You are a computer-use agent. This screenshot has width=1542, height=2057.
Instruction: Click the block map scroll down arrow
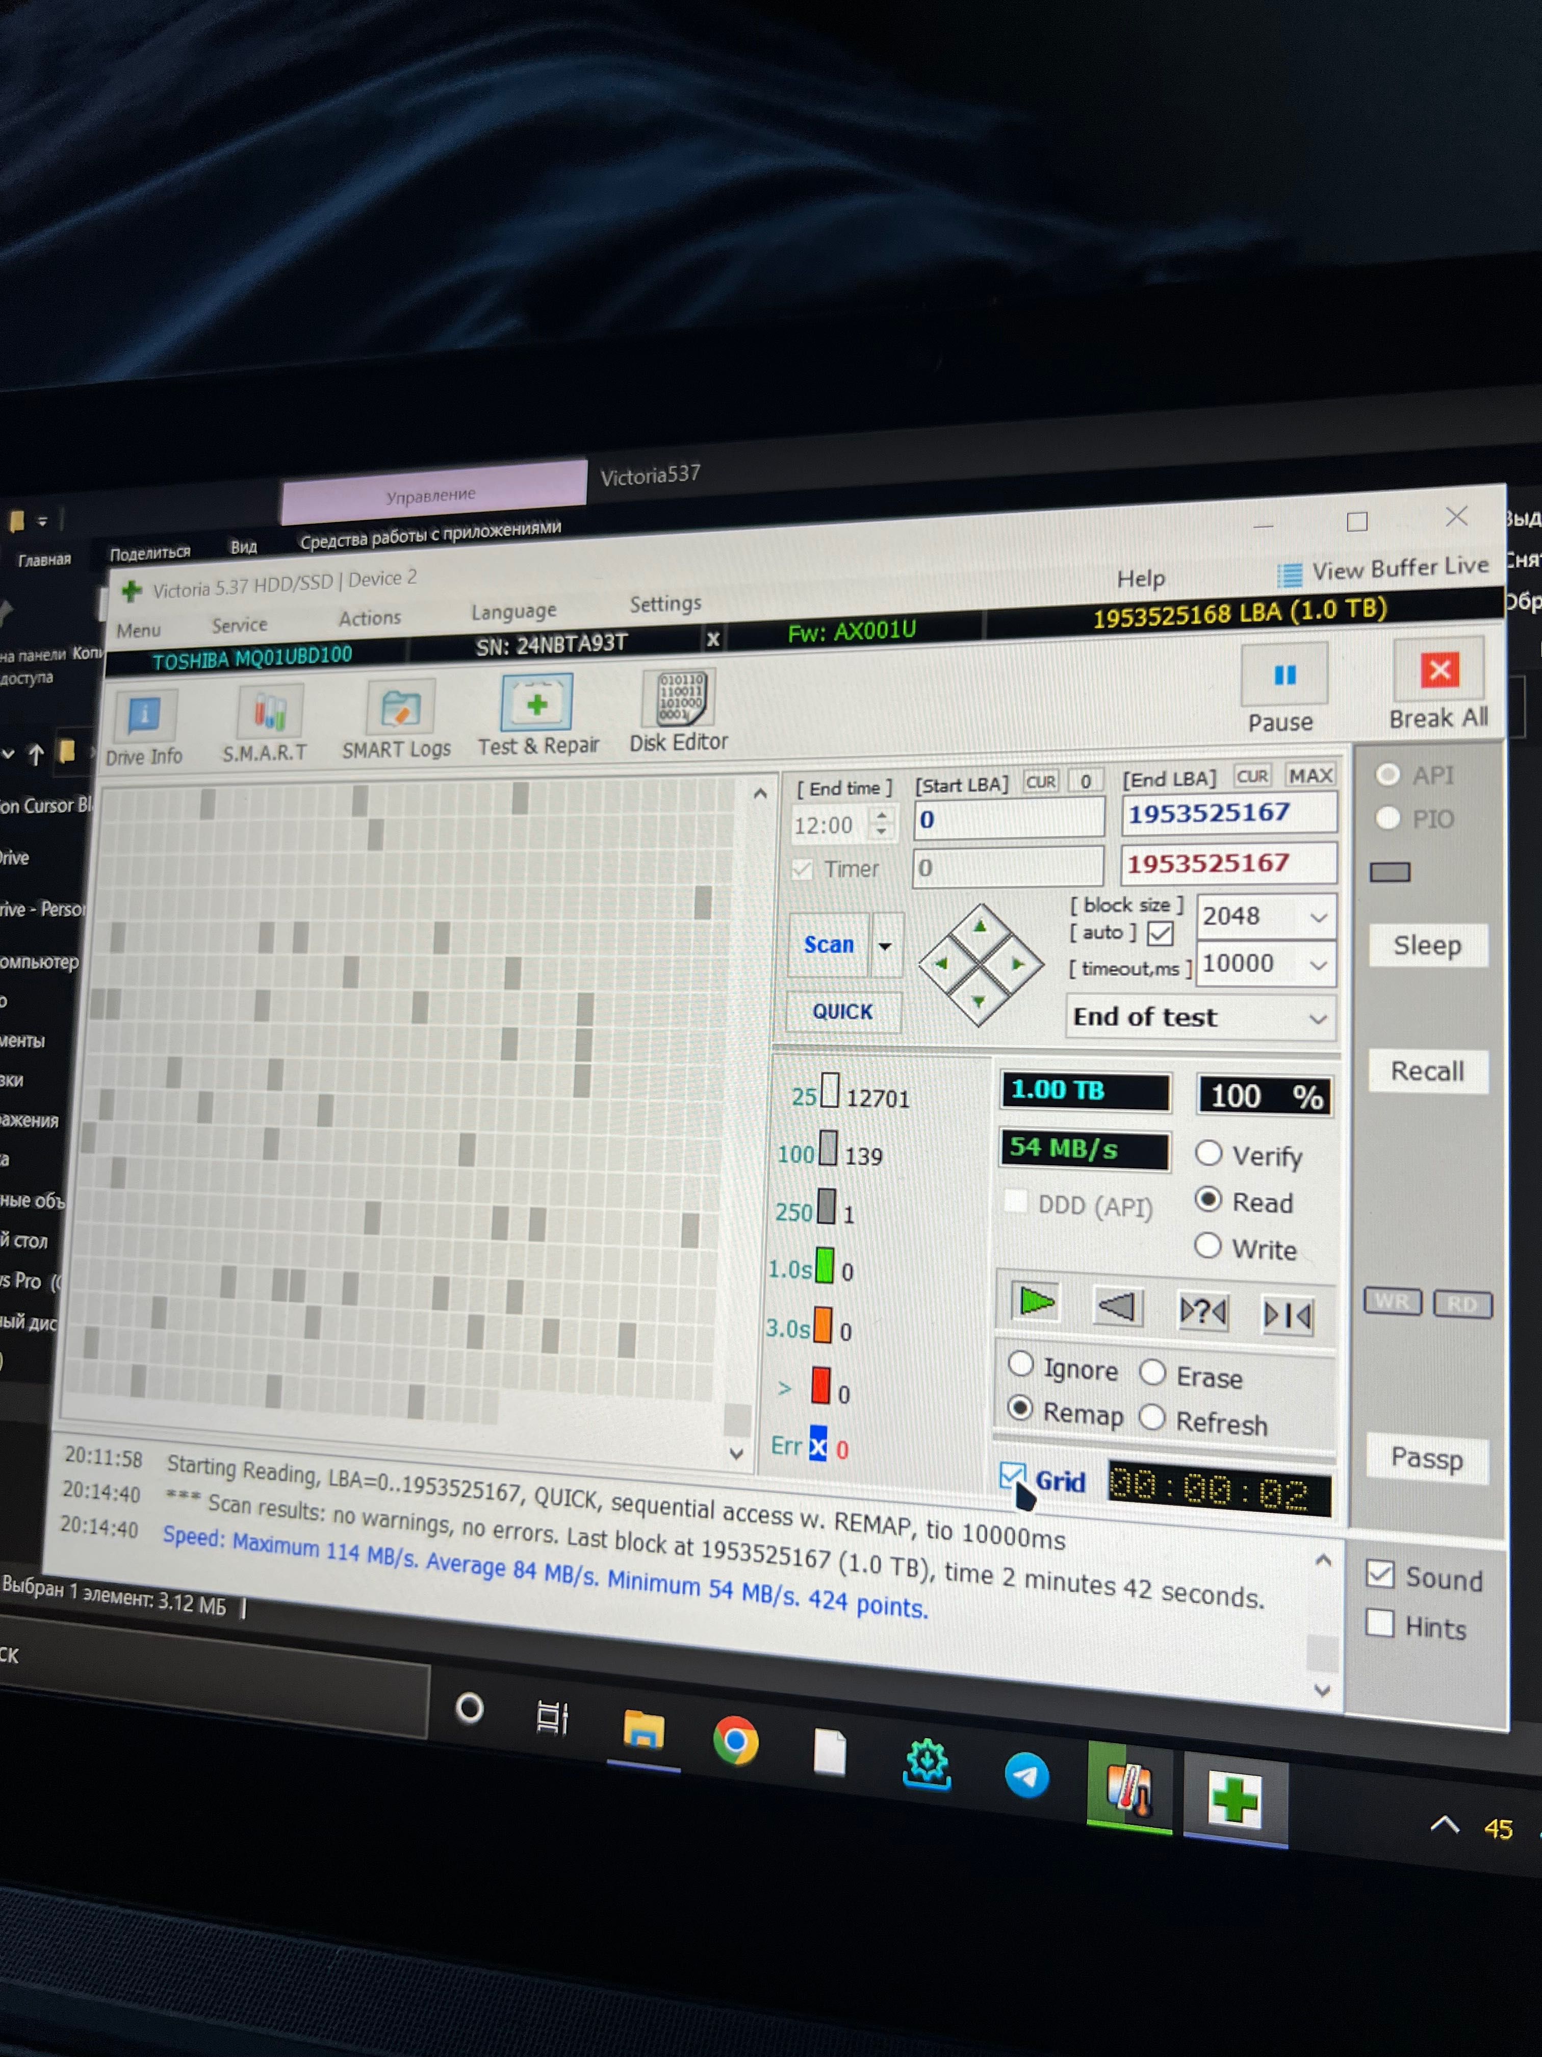click(x=736, y=1452)
